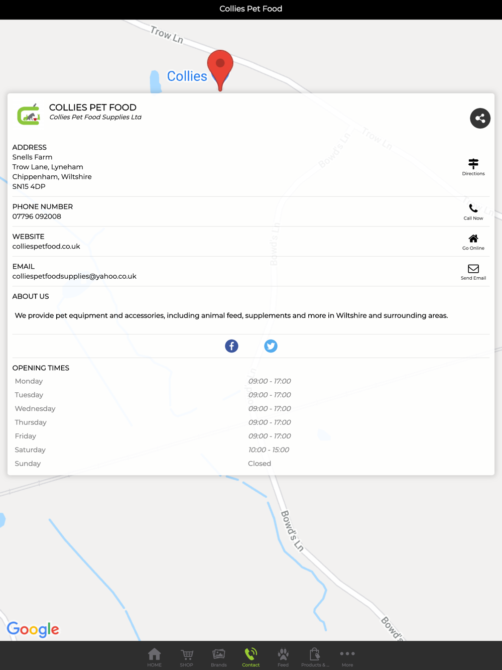The width and height of the screenshot is (502, 670).
Task: Tap the Collies Pet Food title bar
Action: tap(251, 9)
